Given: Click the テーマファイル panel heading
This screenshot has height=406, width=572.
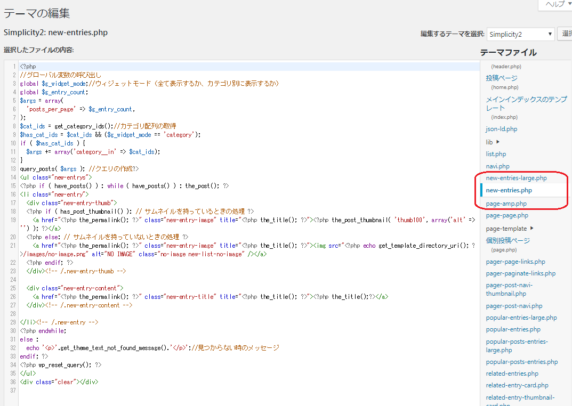Looking at the screenshot, I should [x=508, y=52].
